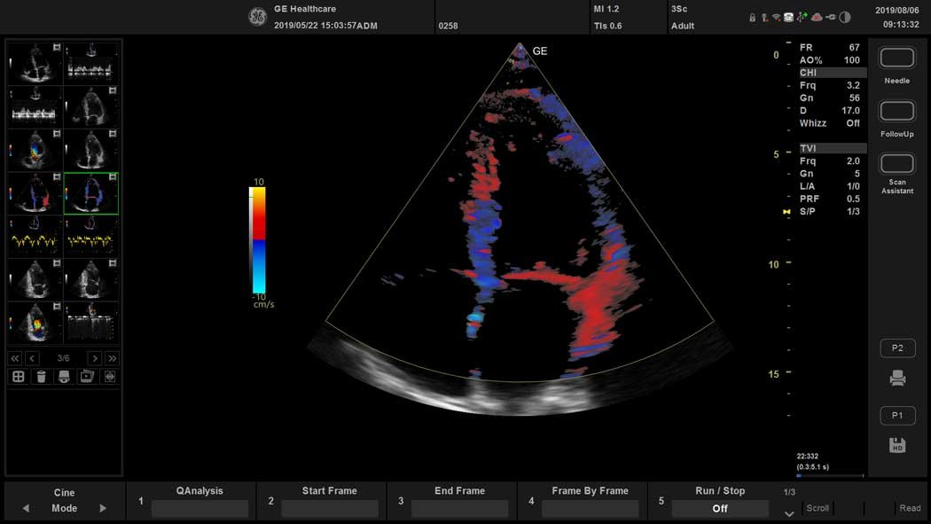The height and width of the screenshot is (524, 931).
Task: Click the HD save disk icon
Action: 896,446
